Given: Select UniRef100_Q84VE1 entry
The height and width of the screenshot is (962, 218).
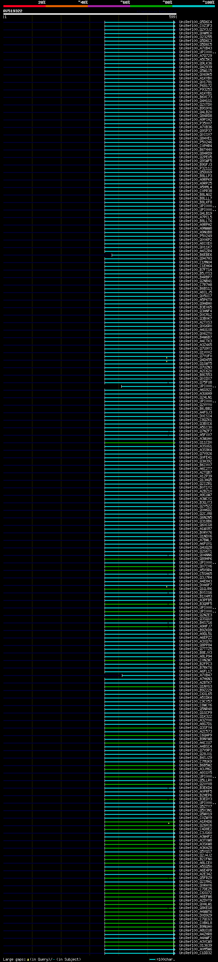Looking at the screenshot, I should (x=195, y=139).
